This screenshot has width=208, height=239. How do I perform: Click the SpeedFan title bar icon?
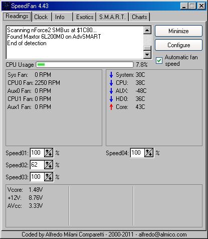click(7, 6)
